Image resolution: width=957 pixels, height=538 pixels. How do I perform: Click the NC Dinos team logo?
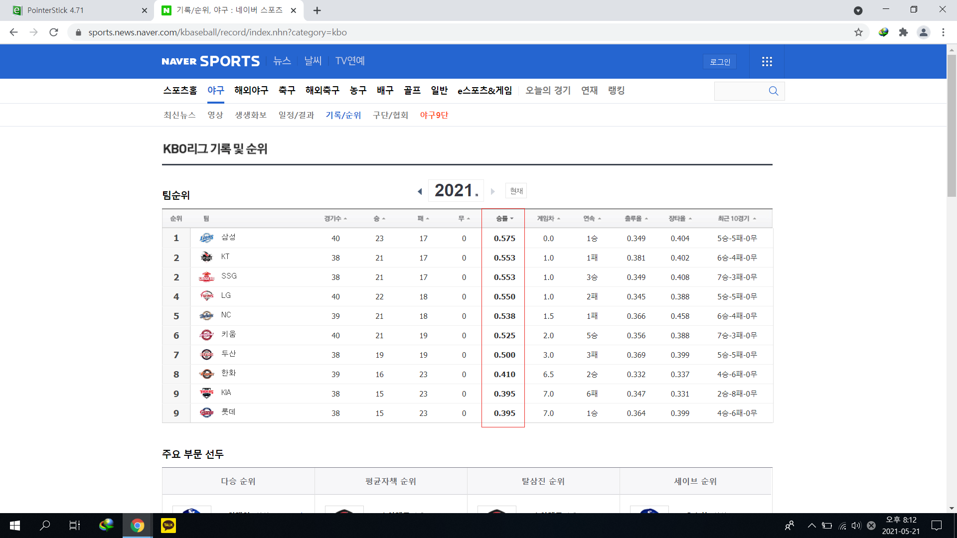point(206,316)
